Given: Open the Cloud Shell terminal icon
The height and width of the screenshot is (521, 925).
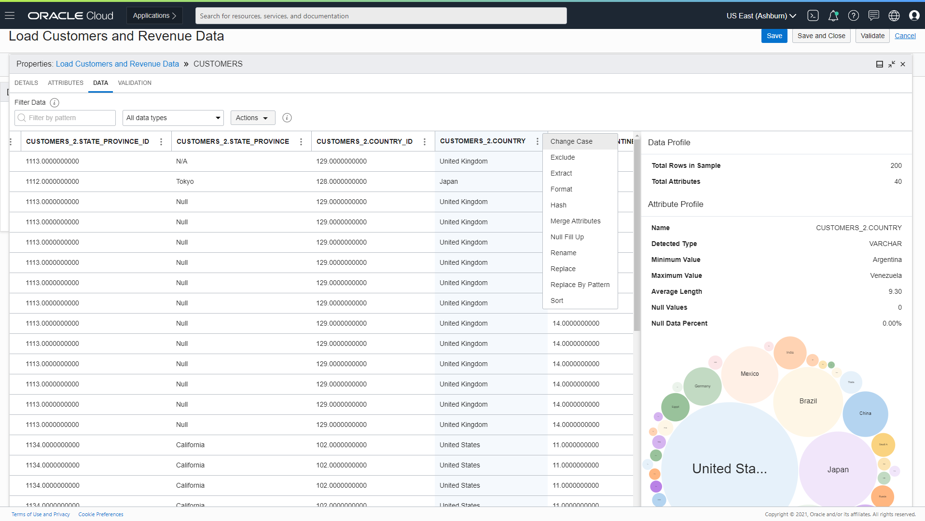Looking at the screenshot, I should (x=813, y=15).
